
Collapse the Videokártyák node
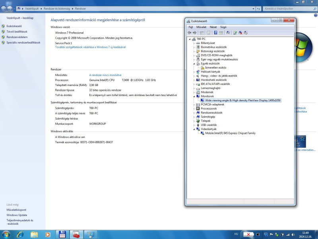point(194,129)
